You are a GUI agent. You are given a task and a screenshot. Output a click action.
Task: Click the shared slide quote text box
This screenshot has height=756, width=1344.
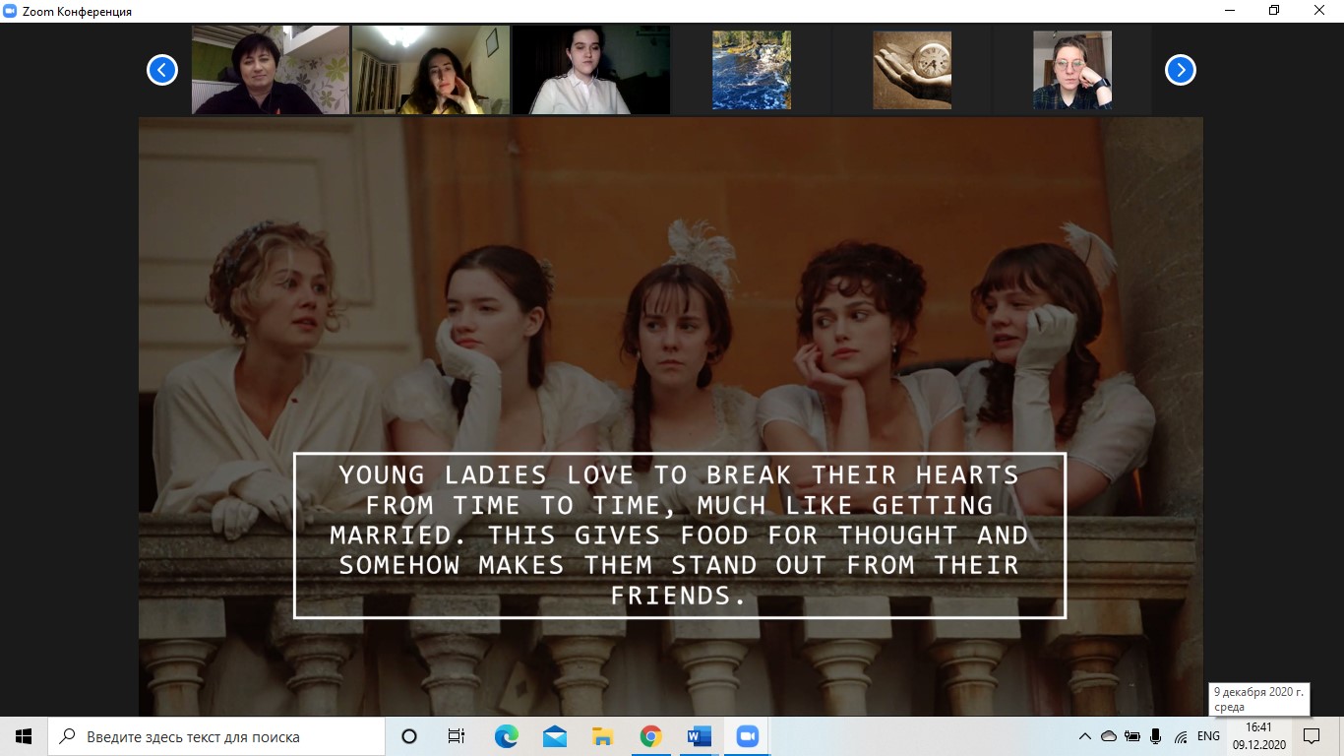pyautogui.click(x=680, y=535)
